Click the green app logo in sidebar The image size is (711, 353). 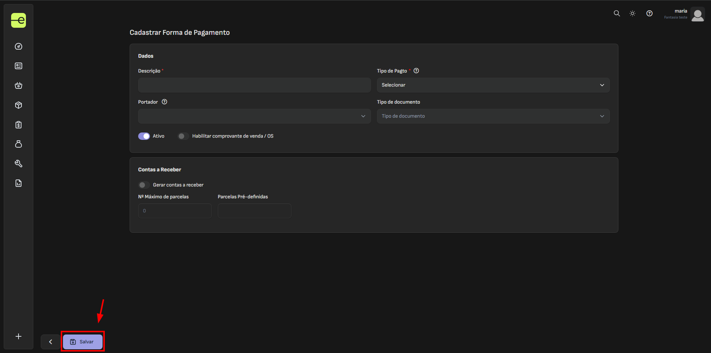[x=19, y=20]
